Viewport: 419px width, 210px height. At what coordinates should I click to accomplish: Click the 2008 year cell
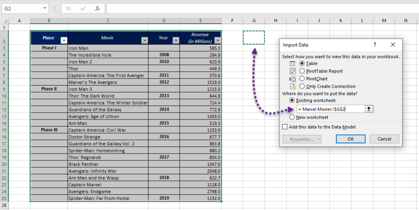[164, 55]
